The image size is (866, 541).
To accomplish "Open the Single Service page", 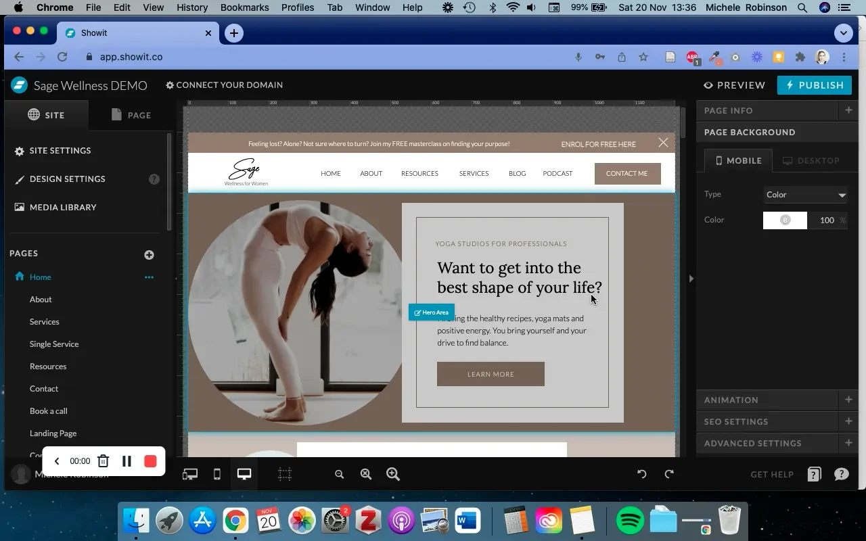I will click(54, 344).
